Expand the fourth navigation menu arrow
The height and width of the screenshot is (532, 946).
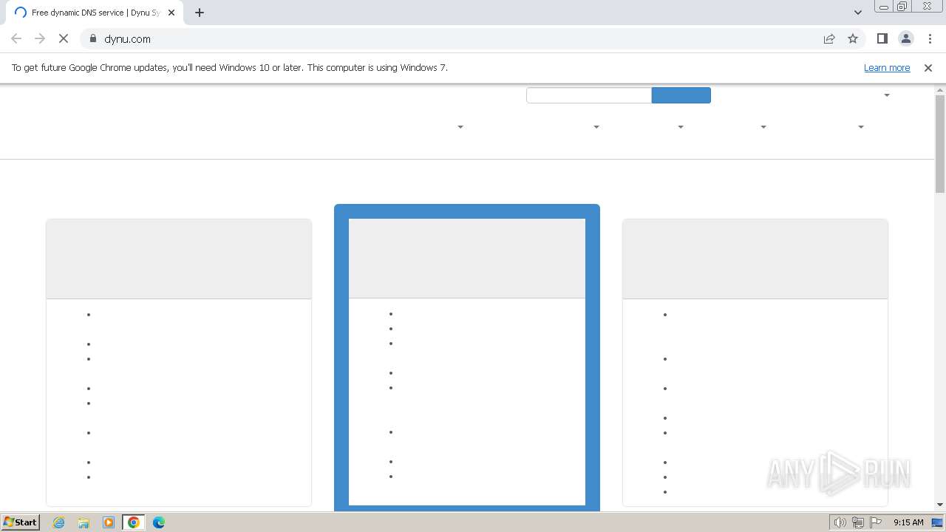[x=763, y=127]
